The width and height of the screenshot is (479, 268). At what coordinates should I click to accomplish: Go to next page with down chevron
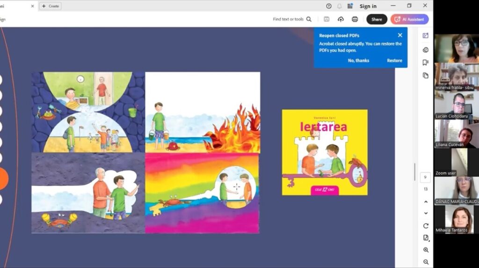426,213
